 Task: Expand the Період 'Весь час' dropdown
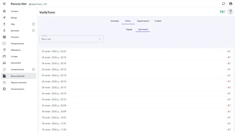click(71, 39)
